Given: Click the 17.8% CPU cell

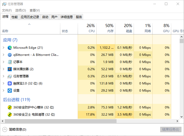Looking at the screenshot, I should 87,115.
